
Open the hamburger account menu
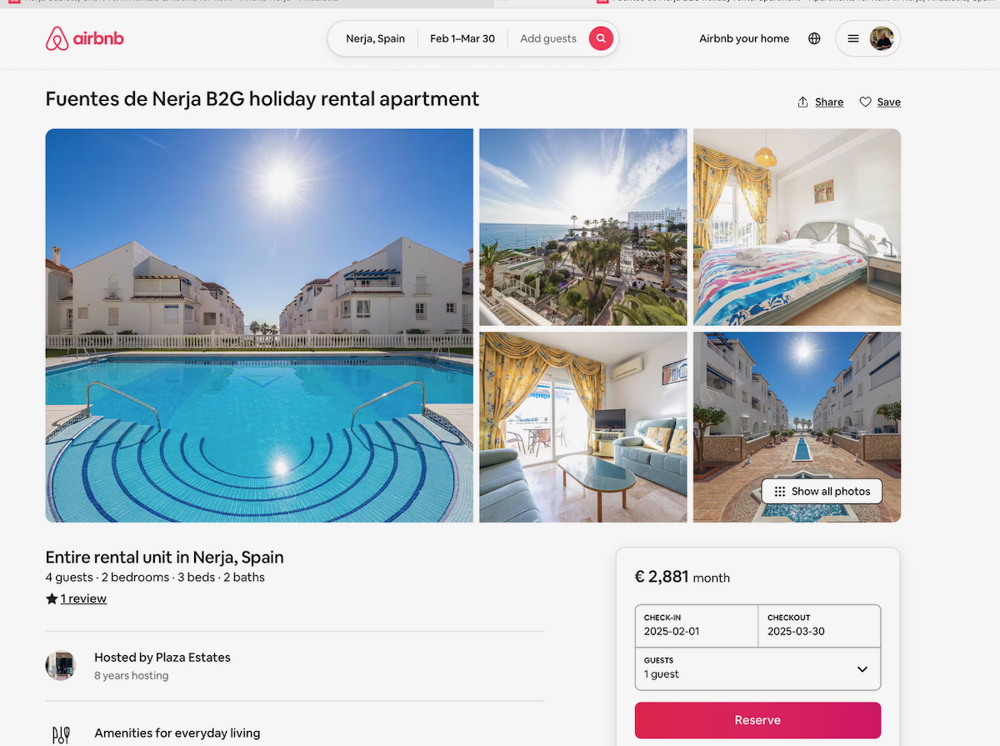point(853,38)
